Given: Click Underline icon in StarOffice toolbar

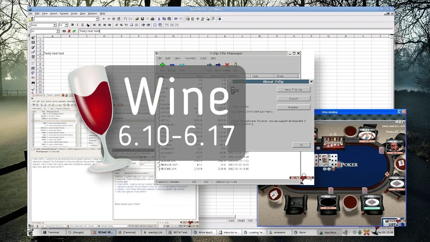Looking at the screenshot, I should click(82, 25).
